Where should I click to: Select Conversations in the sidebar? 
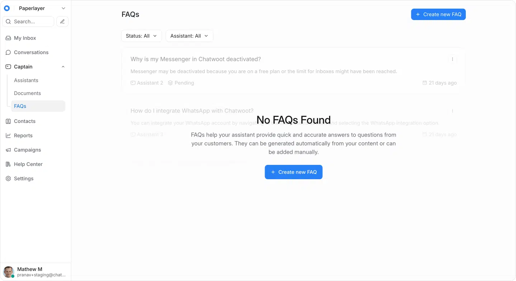coord(31,52)
